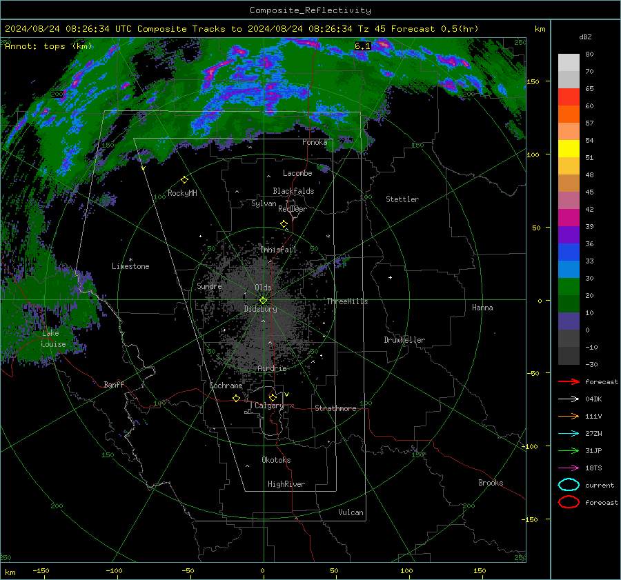
Task: Click the Olds city label
Action: tap(263, 288)
